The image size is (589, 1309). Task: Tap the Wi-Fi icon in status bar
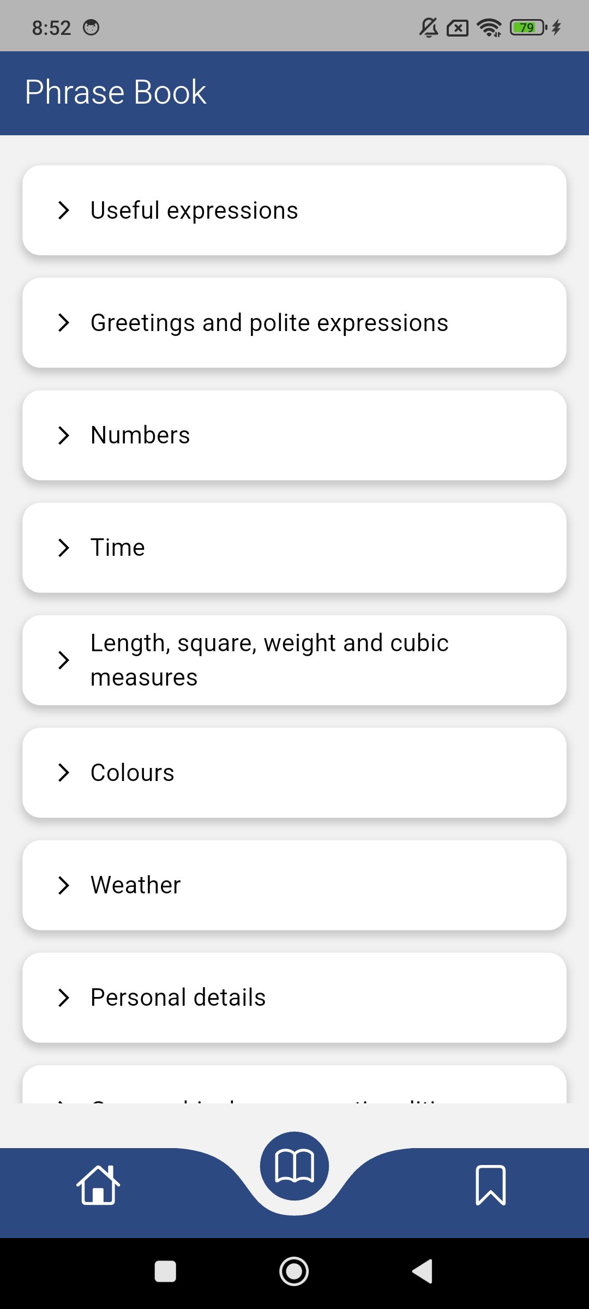(489, 27)
